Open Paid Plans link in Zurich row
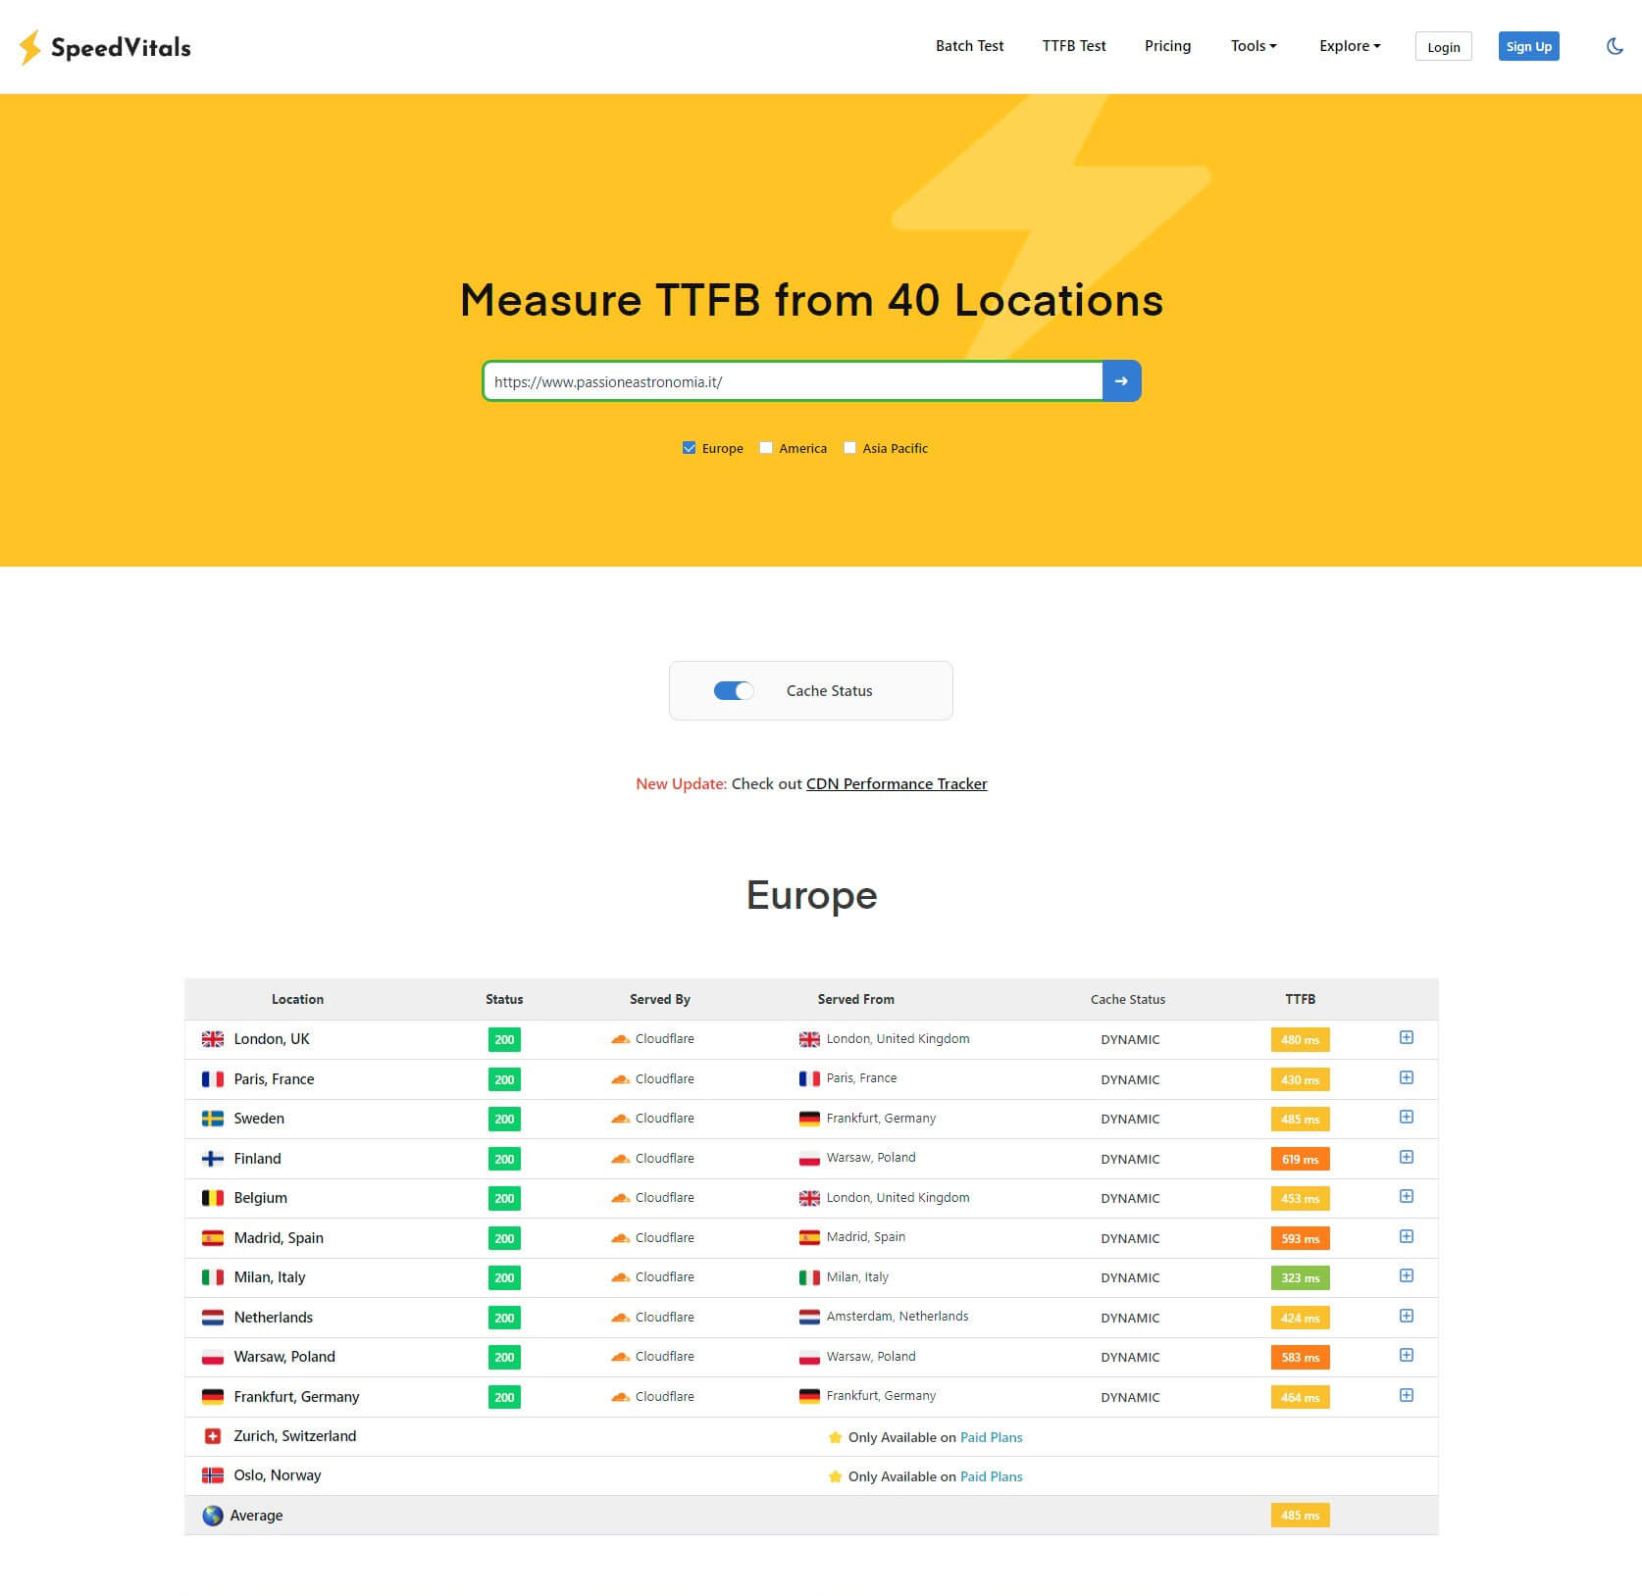This screenshot has height=1596, width=1642. 991,1437
